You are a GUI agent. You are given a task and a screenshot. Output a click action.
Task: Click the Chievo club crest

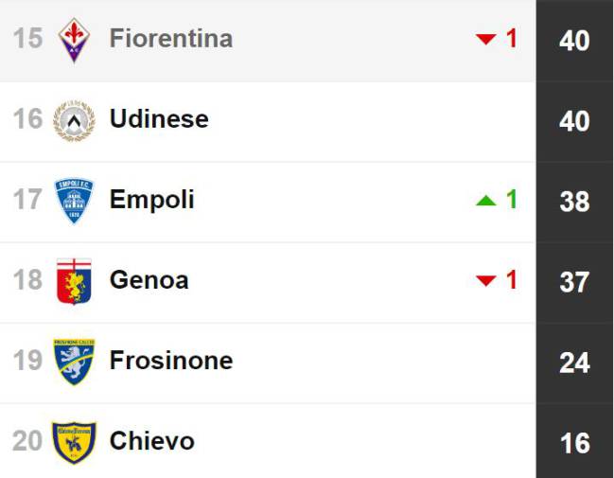pyautogui.click(x=74, y=442)
